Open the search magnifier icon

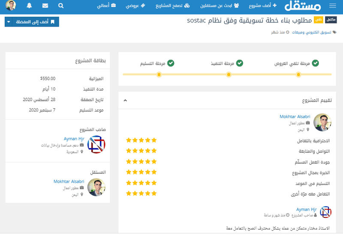click(60, 6)
